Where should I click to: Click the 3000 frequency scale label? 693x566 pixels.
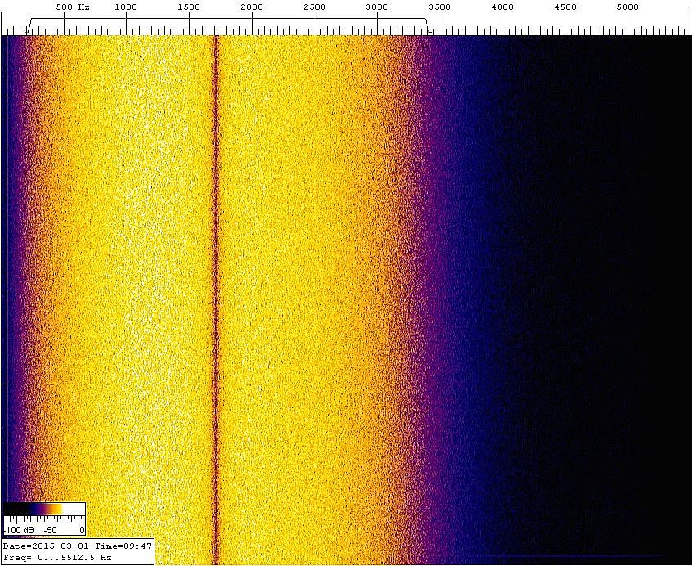coord(377,7)
